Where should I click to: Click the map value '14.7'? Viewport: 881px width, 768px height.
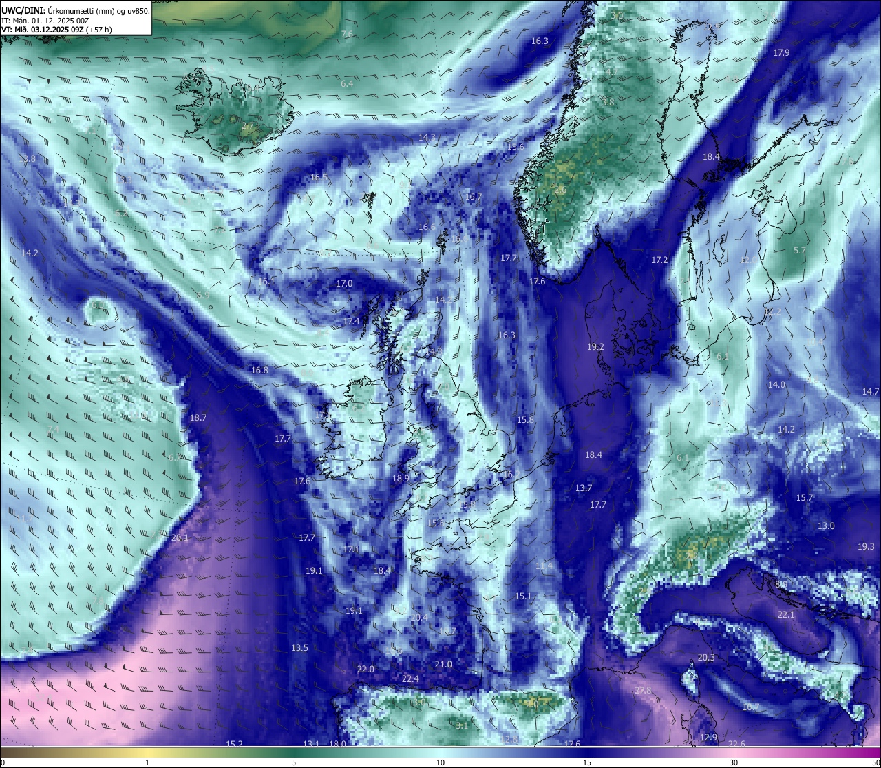(871, 391)
